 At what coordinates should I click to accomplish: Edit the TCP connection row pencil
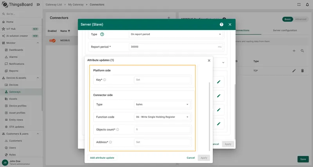[x=294, y=71]
